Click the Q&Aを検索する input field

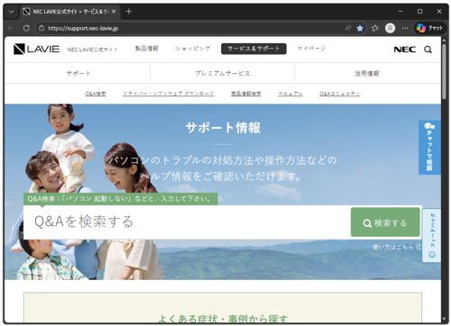tap(187, 222)
